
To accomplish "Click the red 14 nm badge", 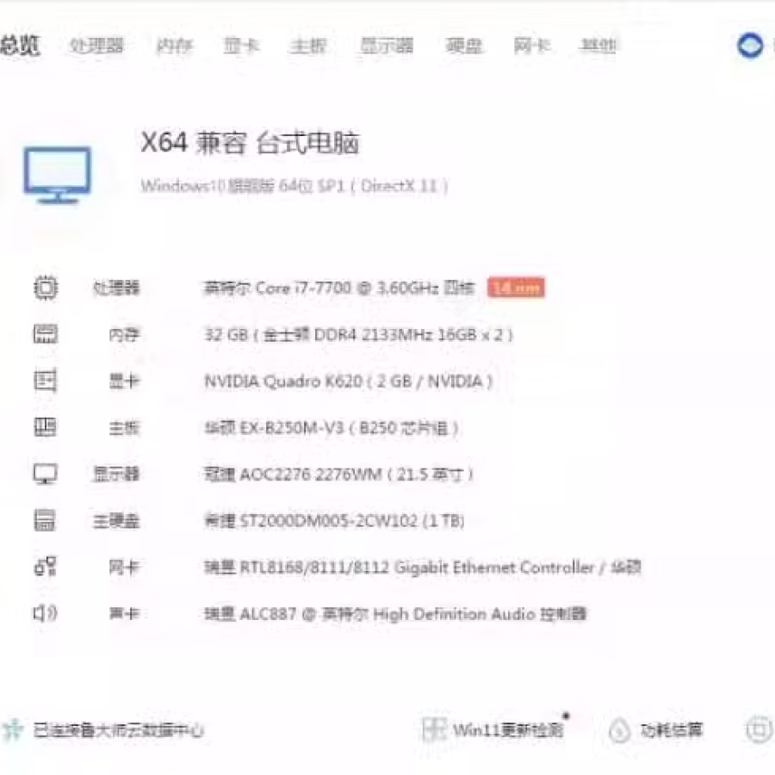I will [516, 287].
